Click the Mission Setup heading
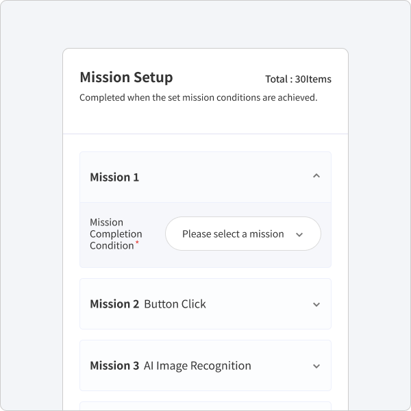Image resolution: width=411 pixels, height=411 pixels. tap(126, 77)
